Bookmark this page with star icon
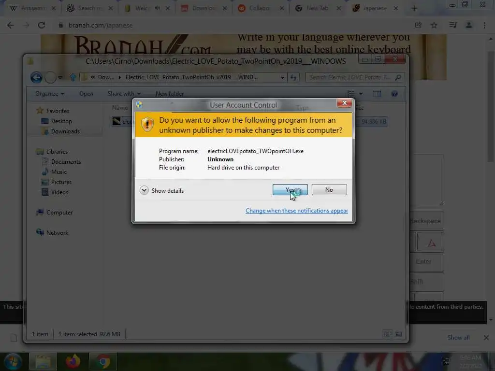Image resolution: width=495 pixels, height=371 pixels. point(434,25)
